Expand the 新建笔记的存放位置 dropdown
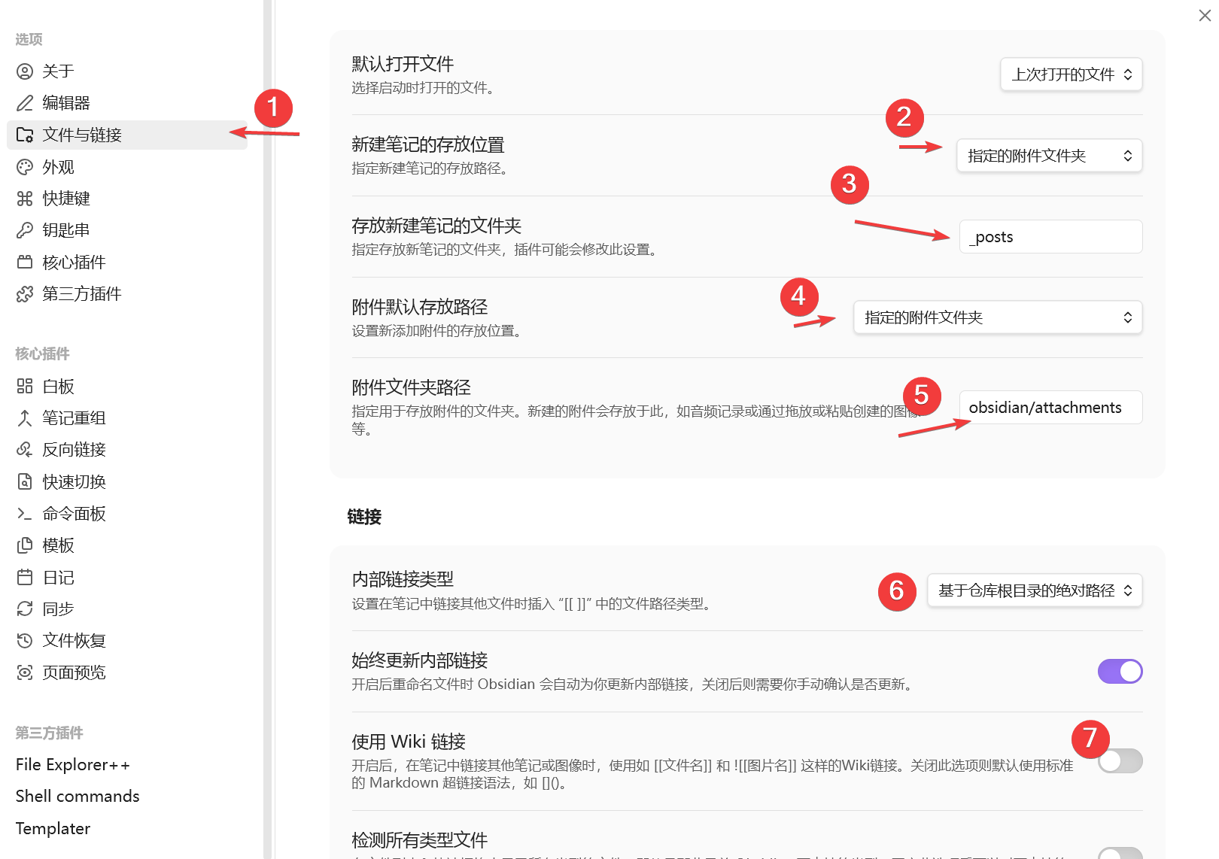The height and width of the screenshot is (859, 1219). tap(1049, 156)
